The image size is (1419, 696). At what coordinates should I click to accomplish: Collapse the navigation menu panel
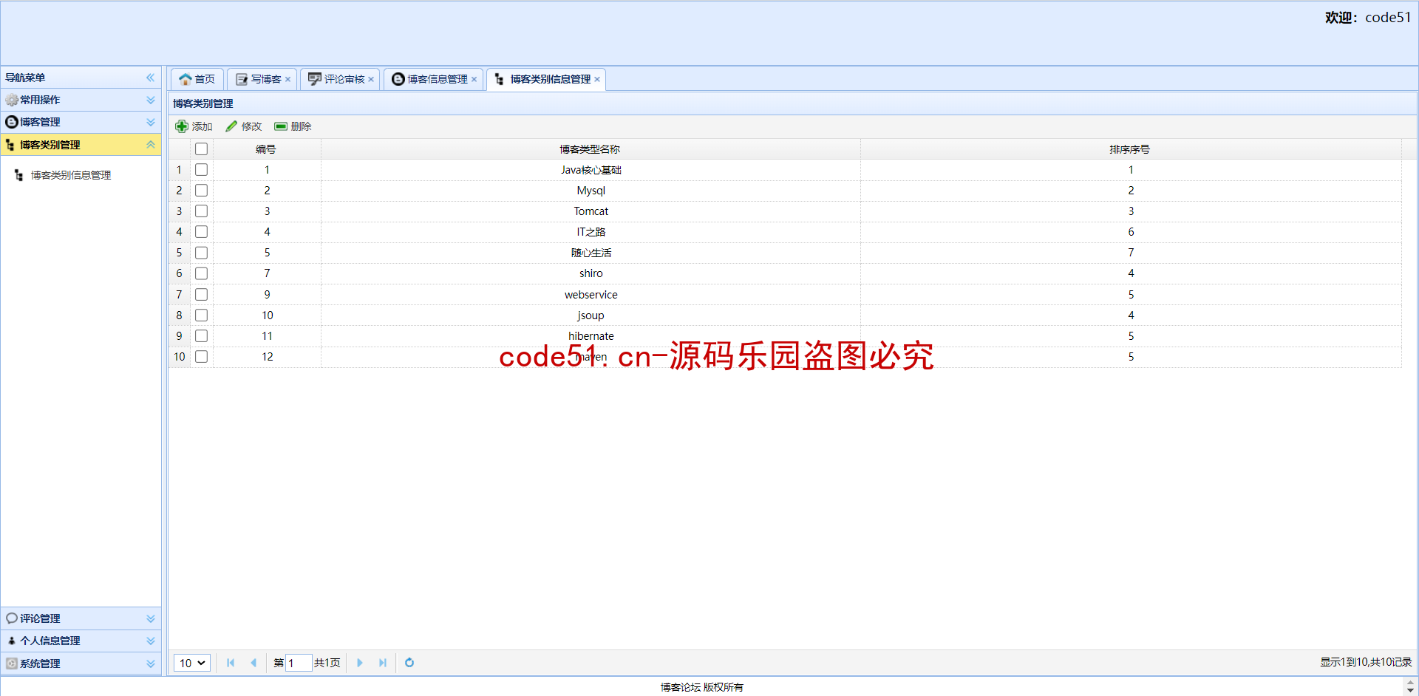(x=151, y=78)
